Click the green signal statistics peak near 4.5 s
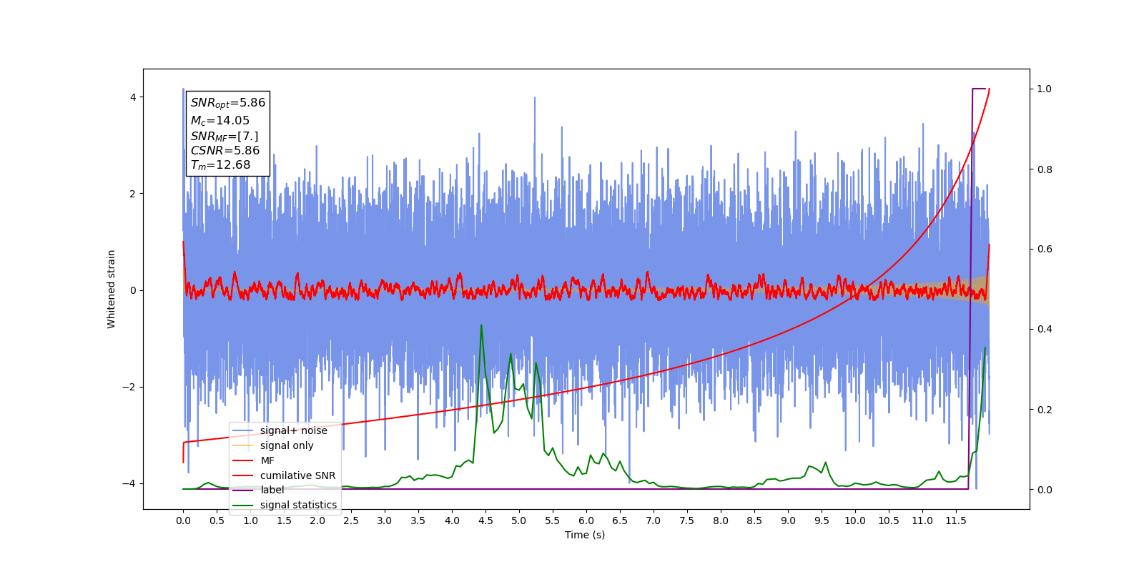Viewport: 1144px width, 572px height. tap(481, 325)
